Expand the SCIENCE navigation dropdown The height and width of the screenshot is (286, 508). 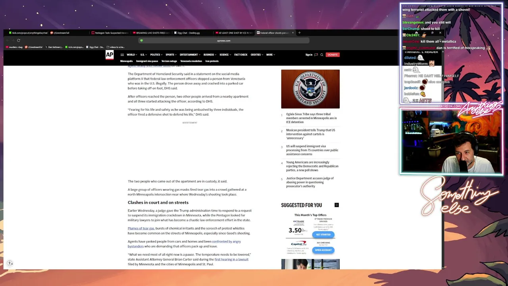pos(225,55)
